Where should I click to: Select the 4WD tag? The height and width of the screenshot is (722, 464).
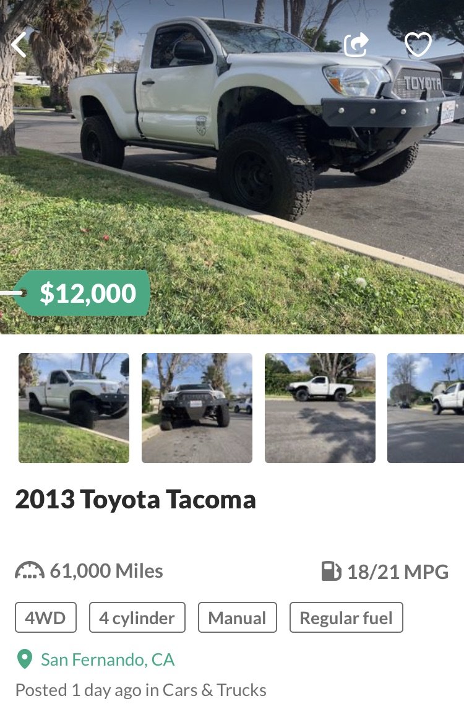[46, 617]
